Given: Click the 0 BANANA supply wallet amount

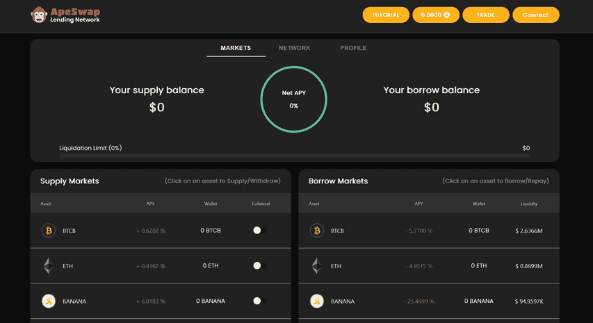Looking at the screenshot, I should (211, 301).
